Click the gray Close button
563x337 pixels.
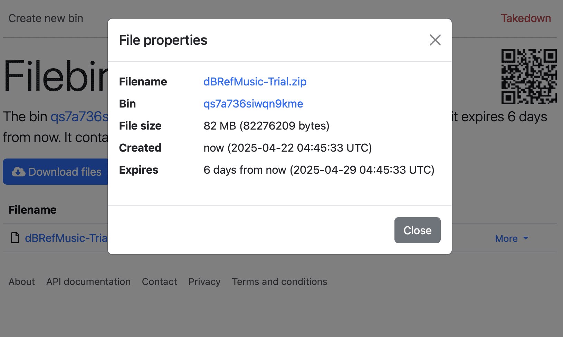click(x=417, y=230)
